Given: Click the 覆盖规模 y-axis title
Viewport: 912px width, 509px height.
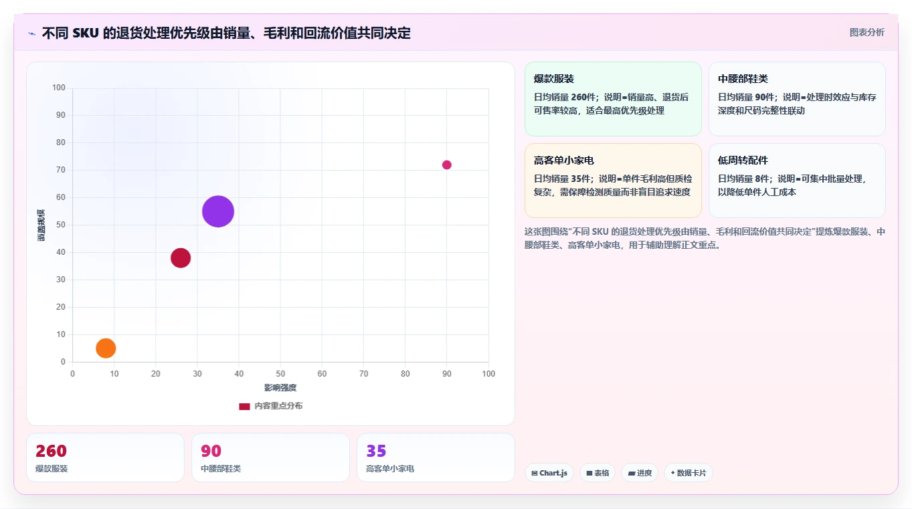Looking at the screenshot, I should pos(41,225).
